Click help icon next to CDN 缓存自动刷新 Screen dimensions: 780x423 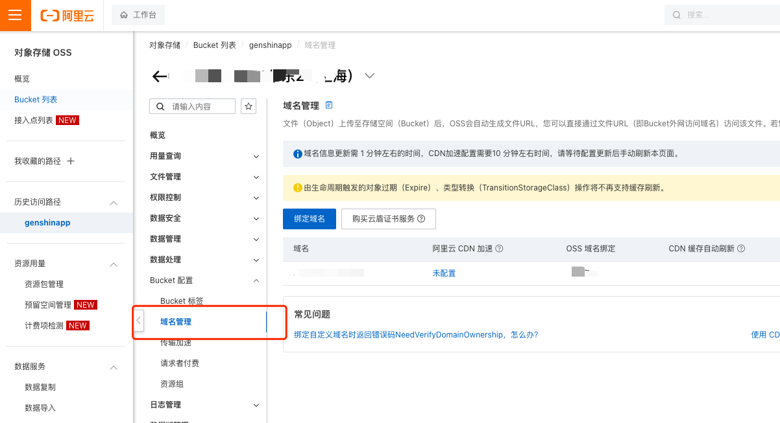coord(741,248)
